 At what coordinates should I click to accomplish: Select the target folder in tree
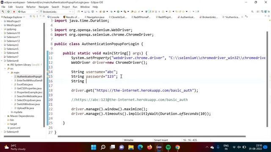[13, 124]
